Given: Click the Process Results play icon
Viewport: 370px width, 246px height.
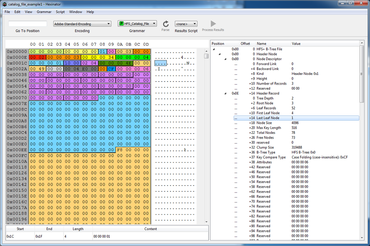Looking at the screenshot, I should (x=213, y=24).
